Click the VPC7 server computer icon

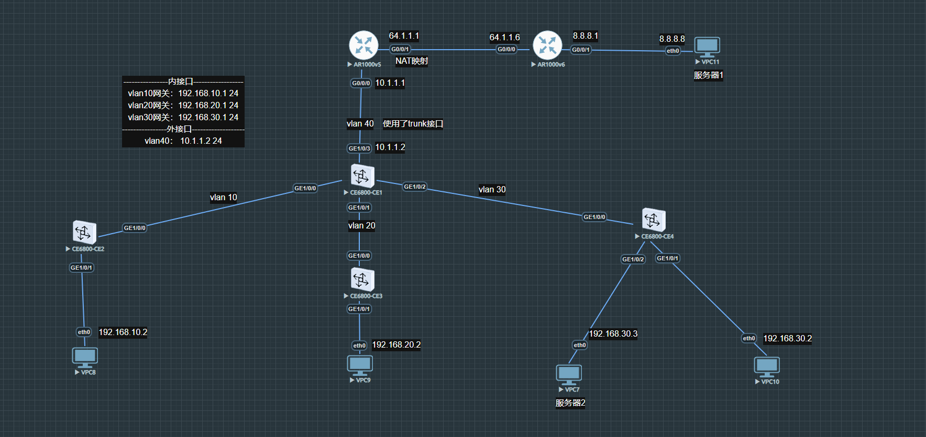tap(569, 374)
